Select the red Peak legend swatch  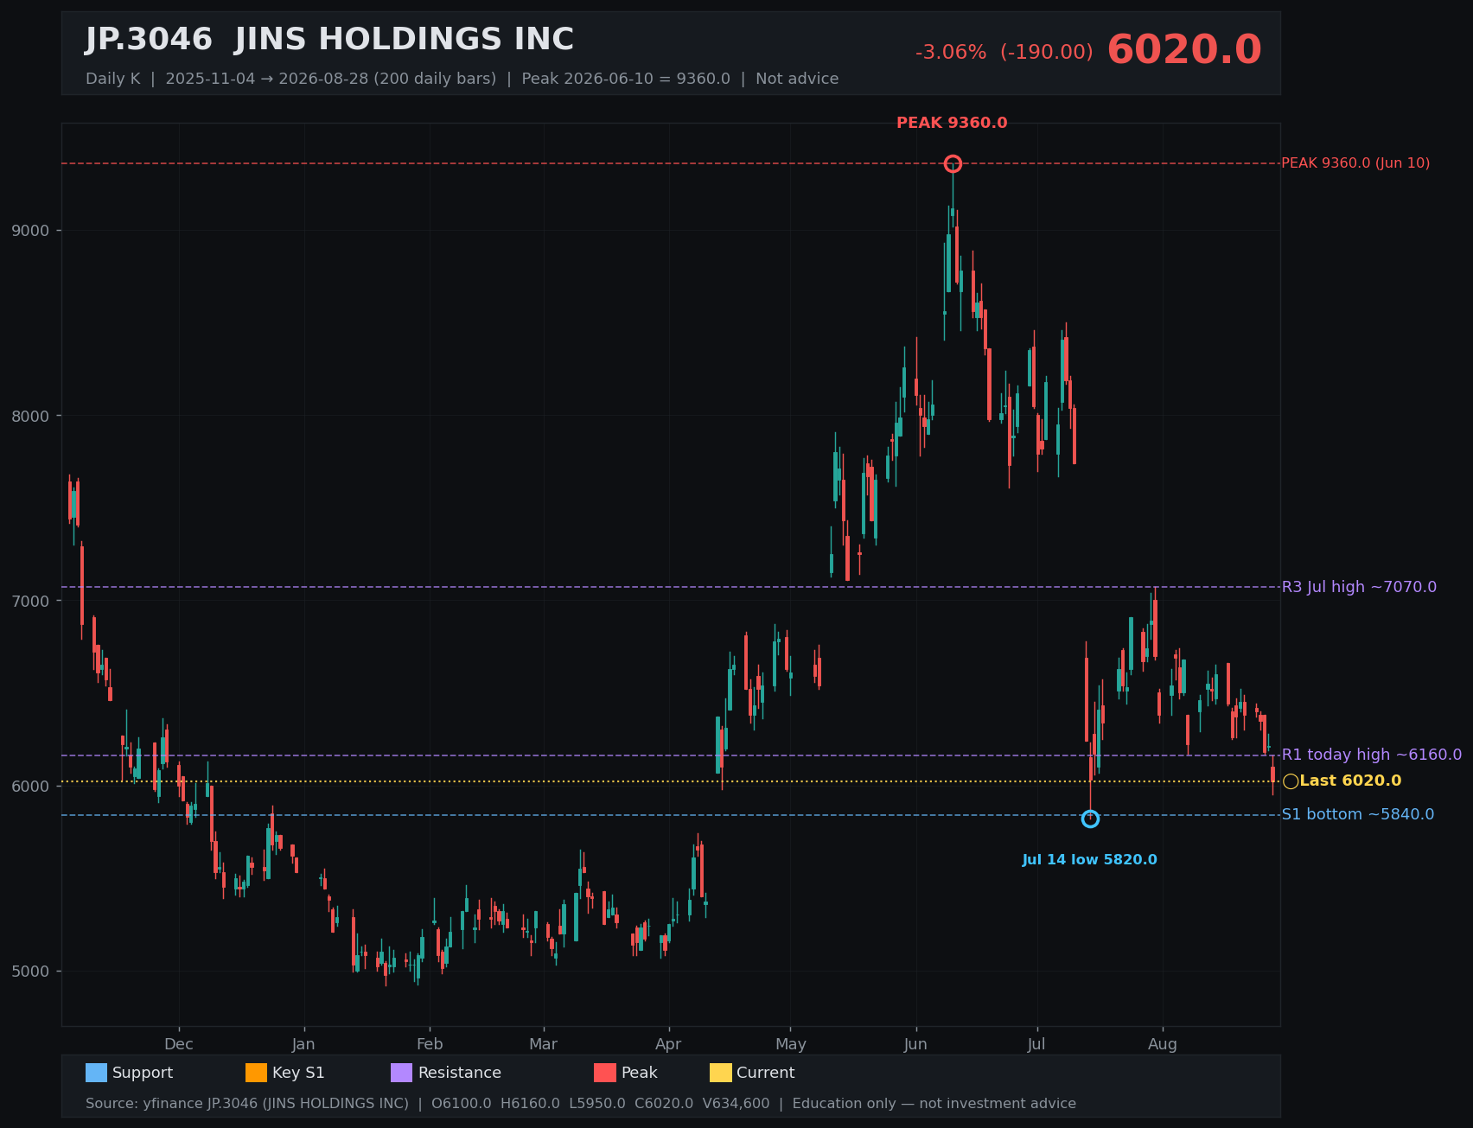[605, 1073]
